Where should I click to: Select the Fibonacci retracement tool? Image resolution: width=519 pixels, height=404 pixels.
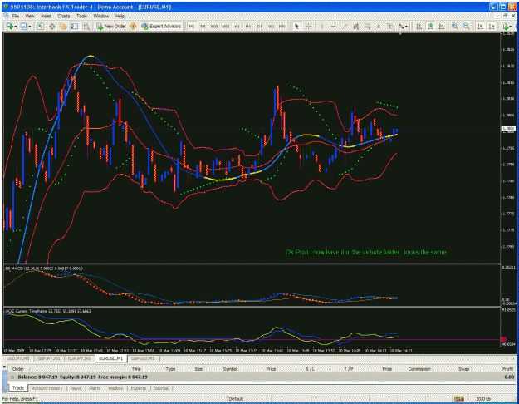367,26
